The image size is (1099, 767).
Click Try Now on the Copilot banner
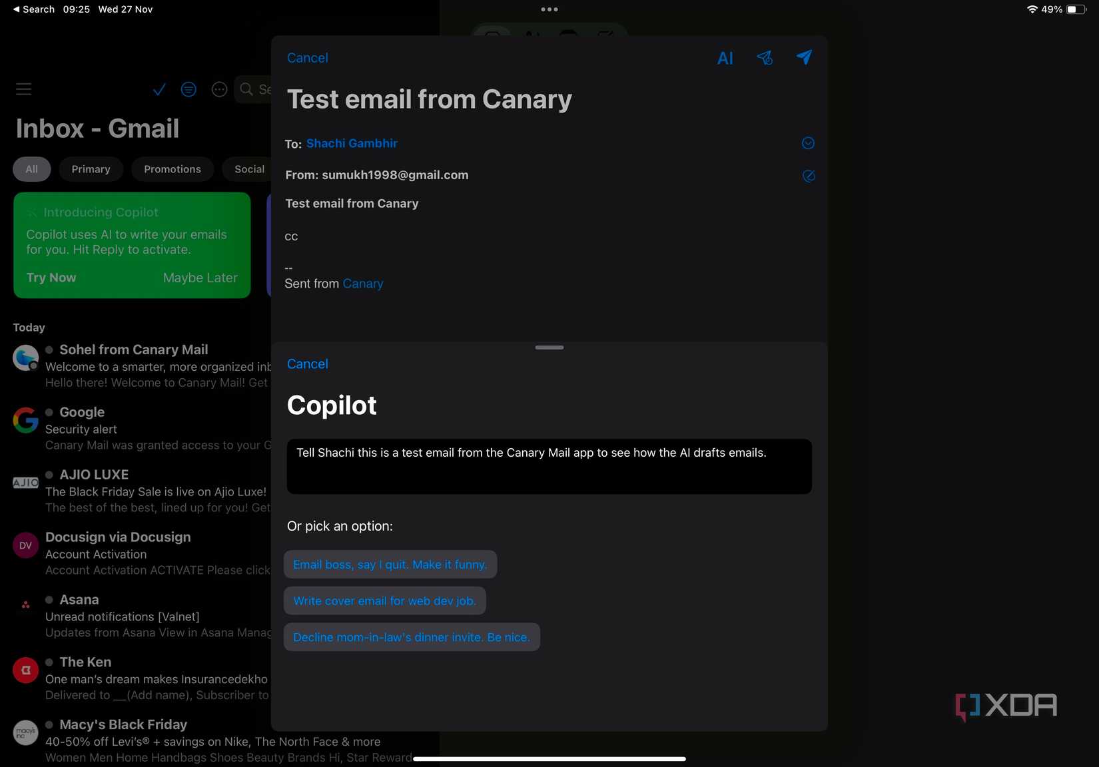(51, 278)
